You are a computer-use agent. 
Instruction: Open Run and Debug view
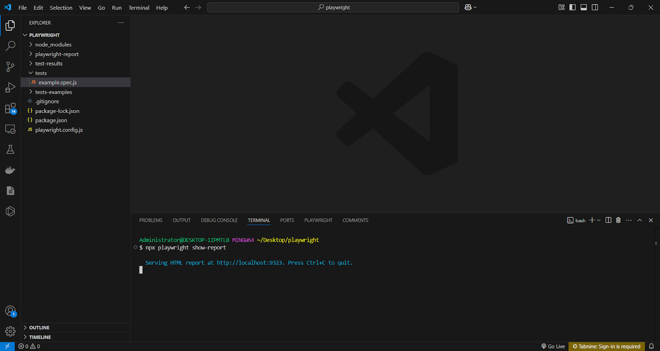tap(10, 87)
